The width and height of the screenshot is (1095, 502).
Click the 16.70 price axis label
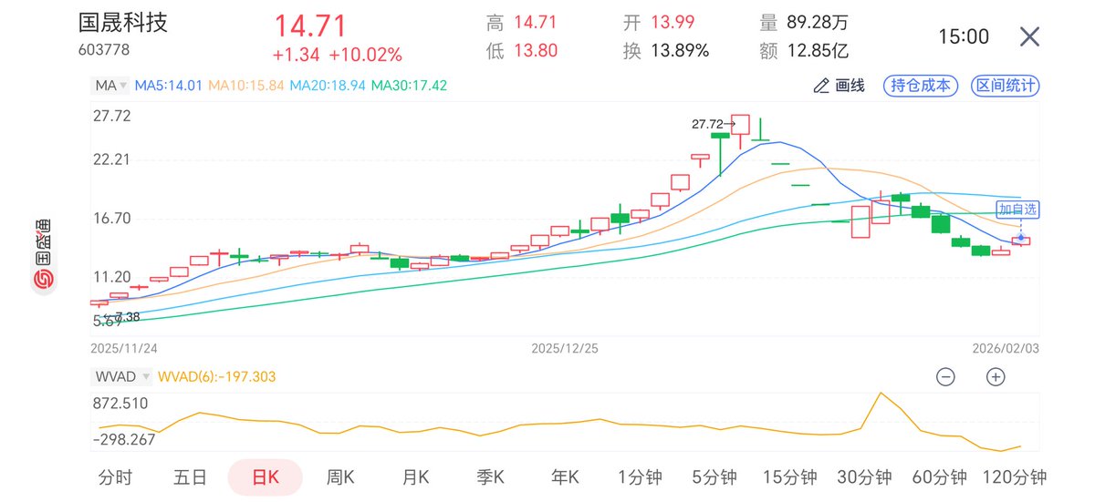(111, 219)
